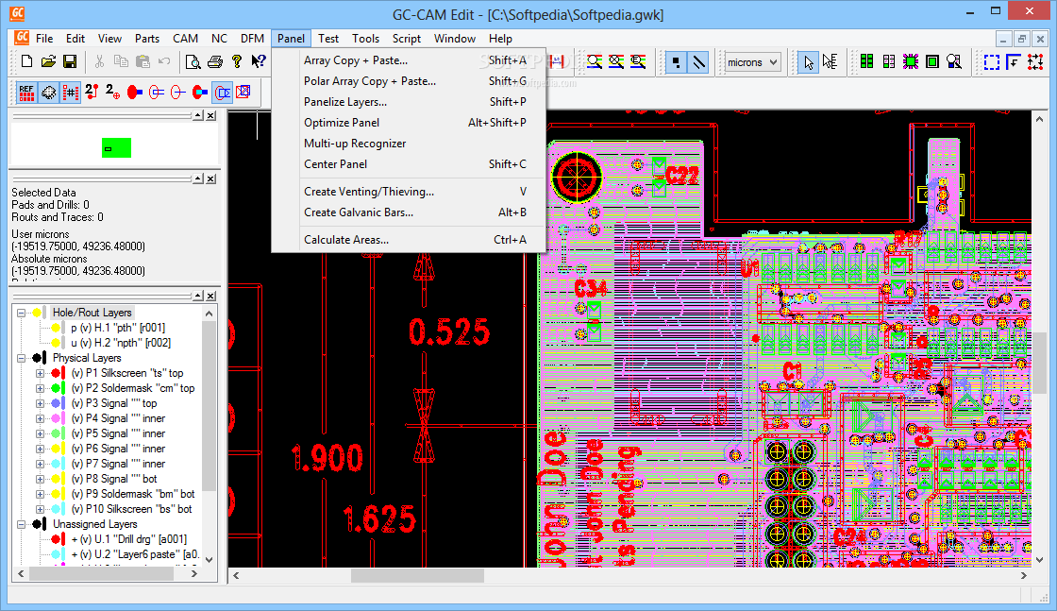Expand the P2 Soldermask "cm" top layer

coord(40,388)
